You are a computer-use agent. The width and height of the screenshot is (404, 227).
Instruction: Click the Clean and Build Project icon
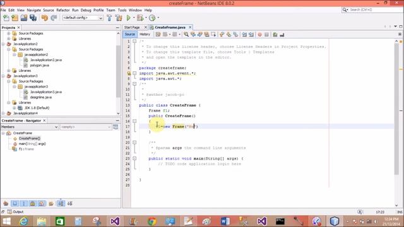pos(119,18)
